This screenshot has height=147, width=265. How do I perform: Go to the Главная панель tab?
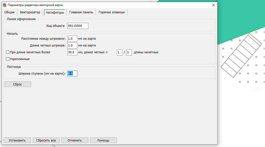point(81,12)
